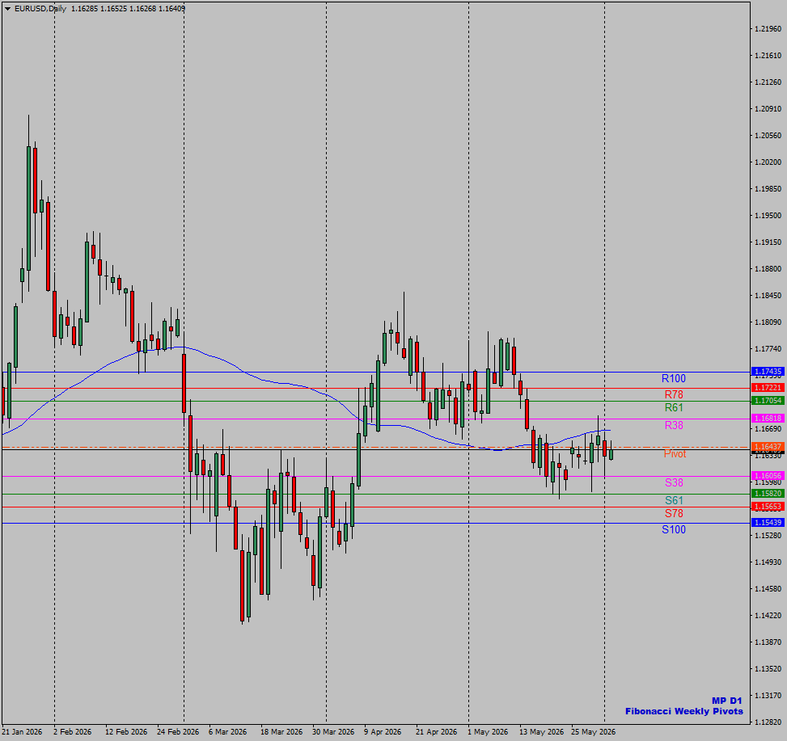Viewport: 787px width, 741px height.
Task: Click the 2 Feb 2026 date on time axis
Action: point(72,732)
